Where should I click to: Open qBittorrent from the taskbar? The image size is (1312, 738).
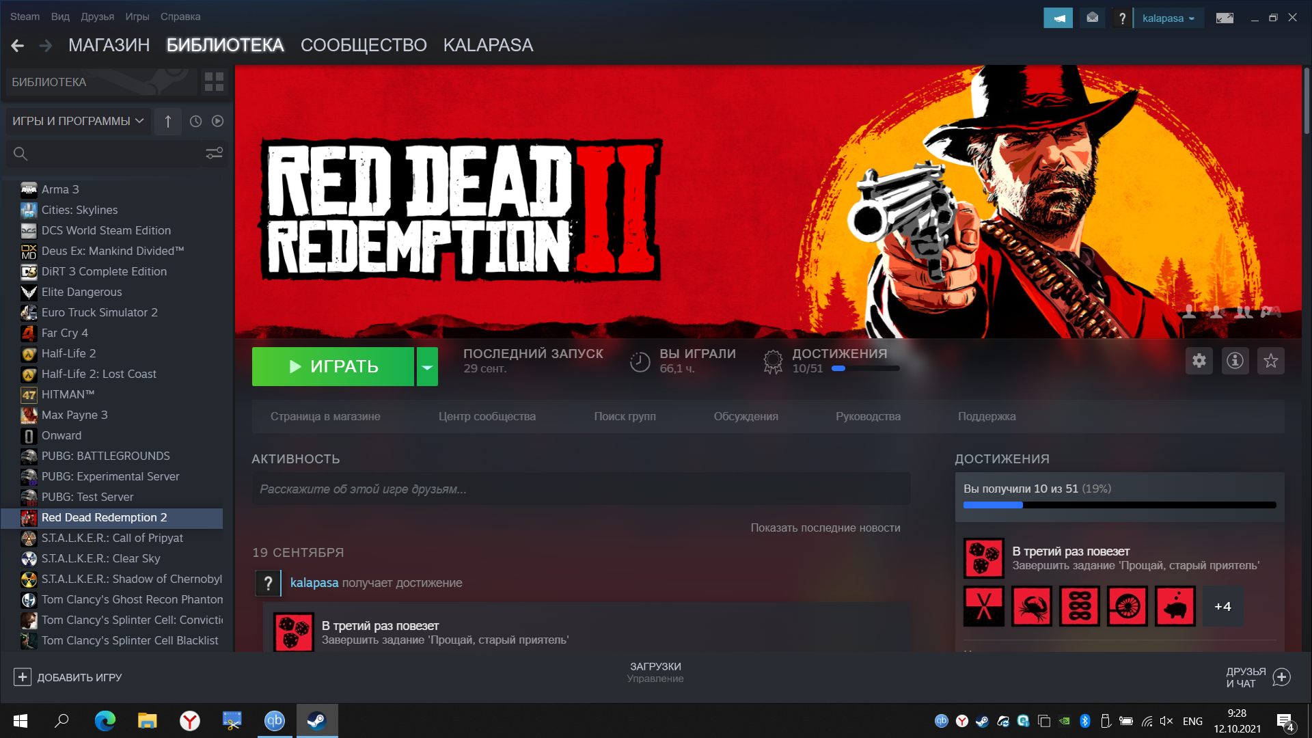pyautogui.click(x=275, y=721)
